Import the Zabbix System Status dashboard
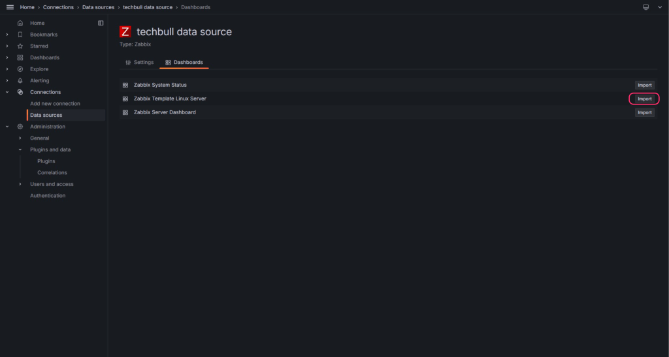 click(x=644, y=85)
